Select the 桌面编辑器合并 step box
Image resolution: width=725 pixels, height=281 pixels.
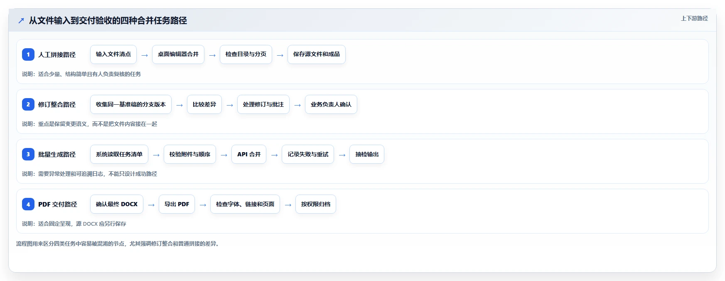[178, 54]
